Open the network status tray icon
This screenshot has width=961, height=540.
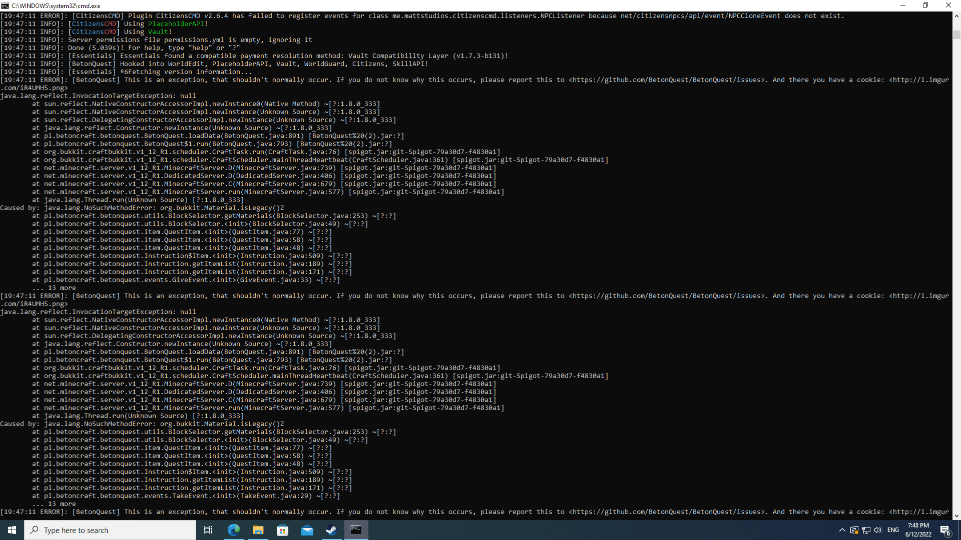click(866, 530)
